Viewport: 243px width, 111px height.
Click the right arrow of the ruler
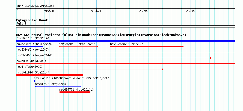click(234, 9)
